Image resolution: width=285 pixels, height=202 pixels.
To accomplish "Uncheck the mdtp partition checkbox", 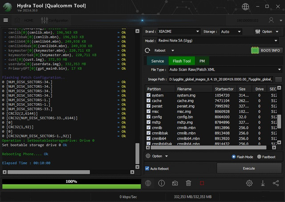I will point(148,122).
